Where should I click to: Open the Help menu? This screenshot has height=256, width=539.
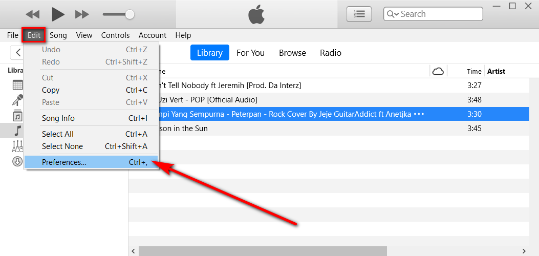coord(183,35)
